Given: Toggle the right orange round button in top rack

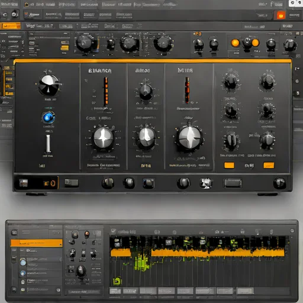Looking at the screenshot, I should coord(255,43).
